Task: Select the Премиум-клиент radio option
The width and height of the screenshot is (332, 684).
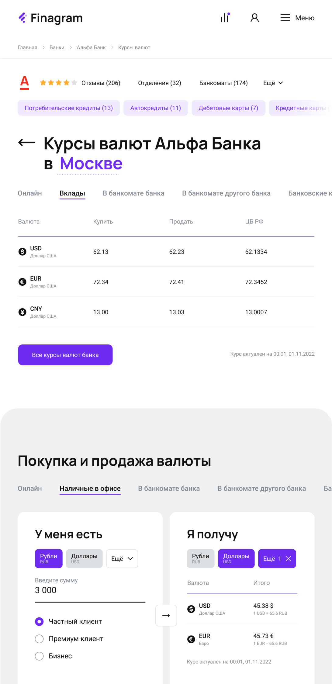Action: pyautogui.click(x=39, y=639)
